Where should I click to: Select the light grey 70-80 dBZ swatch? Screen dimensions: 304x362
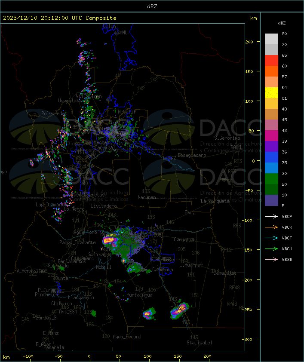[271, 39]
